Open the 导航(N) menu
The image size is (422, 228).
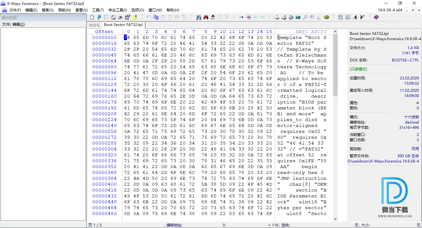[64, 10]
